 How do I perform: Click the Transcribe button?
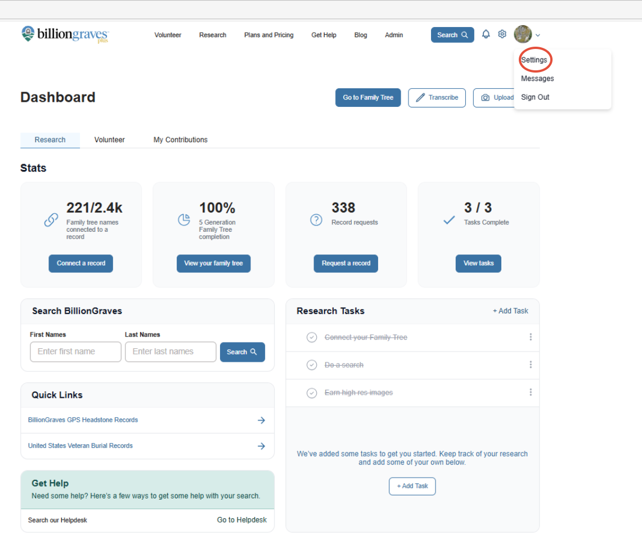[x=437, y=97]
